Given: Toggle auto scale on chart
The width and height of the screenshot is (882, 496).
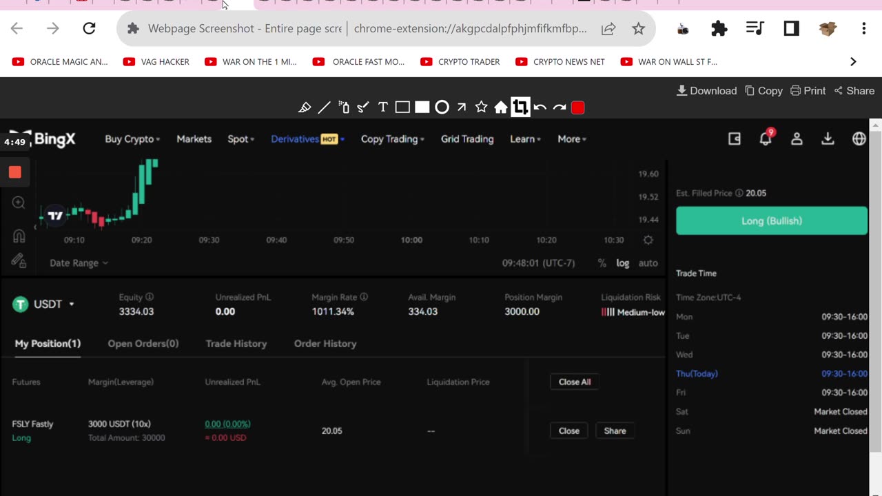Looking at the screenshot, I should point(648,263).
